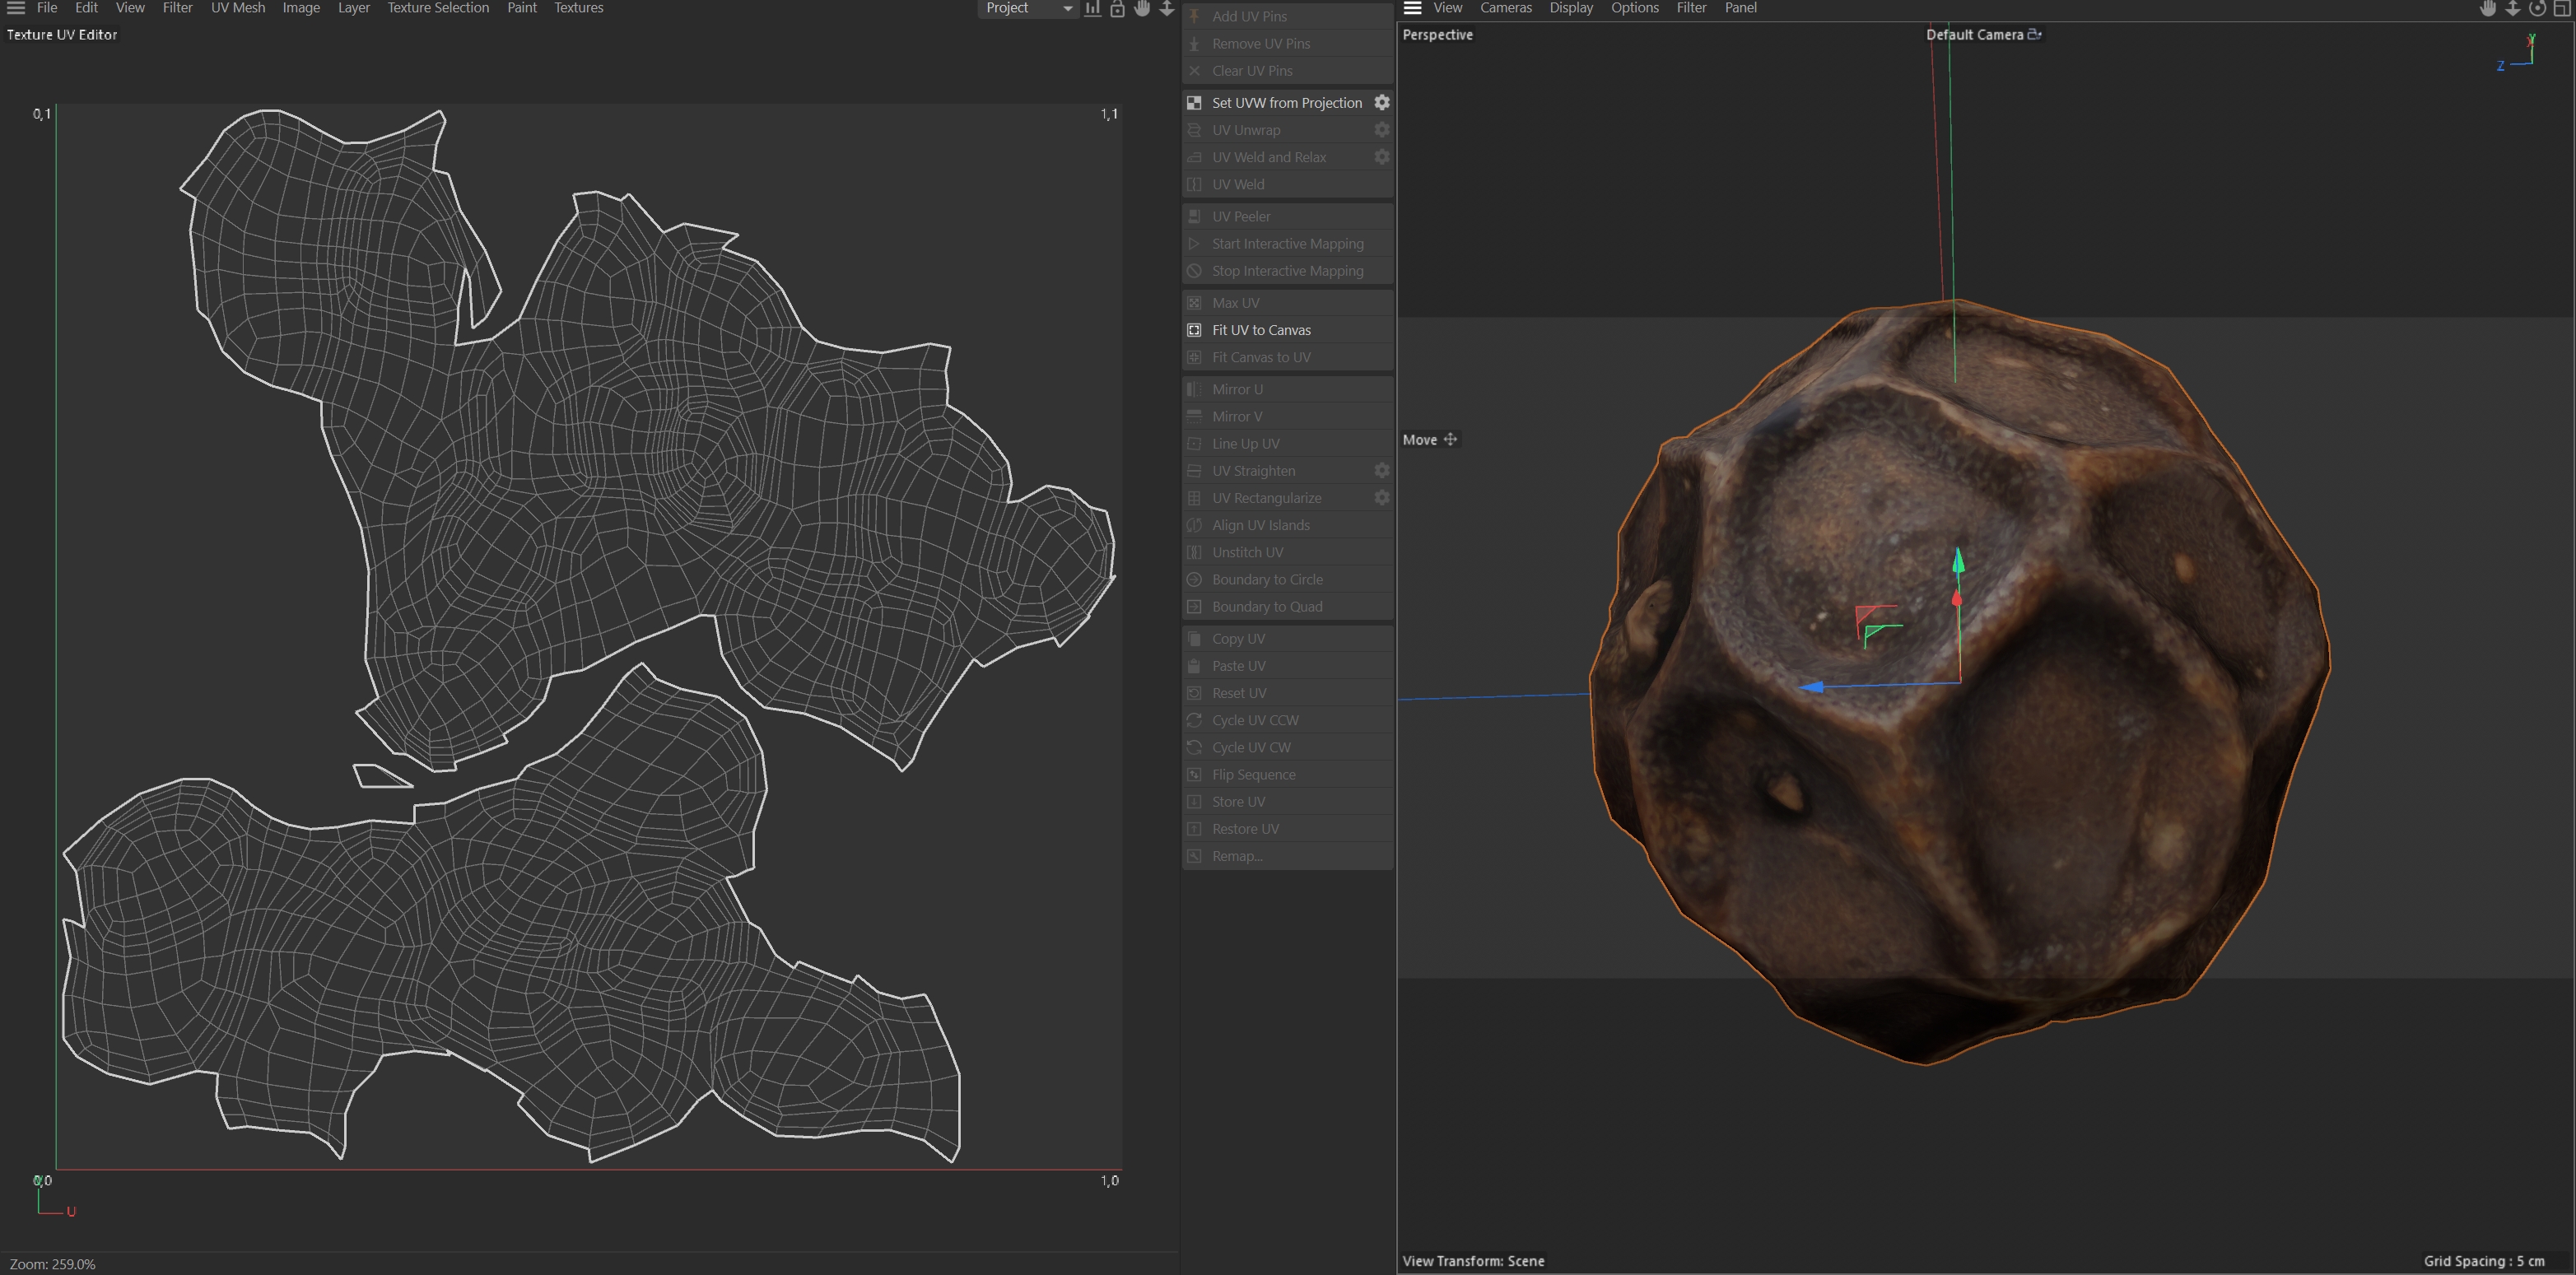Click the Set UVW from Projection checker icon
Screen dimensions: 2576x1275
(1194, 102)
